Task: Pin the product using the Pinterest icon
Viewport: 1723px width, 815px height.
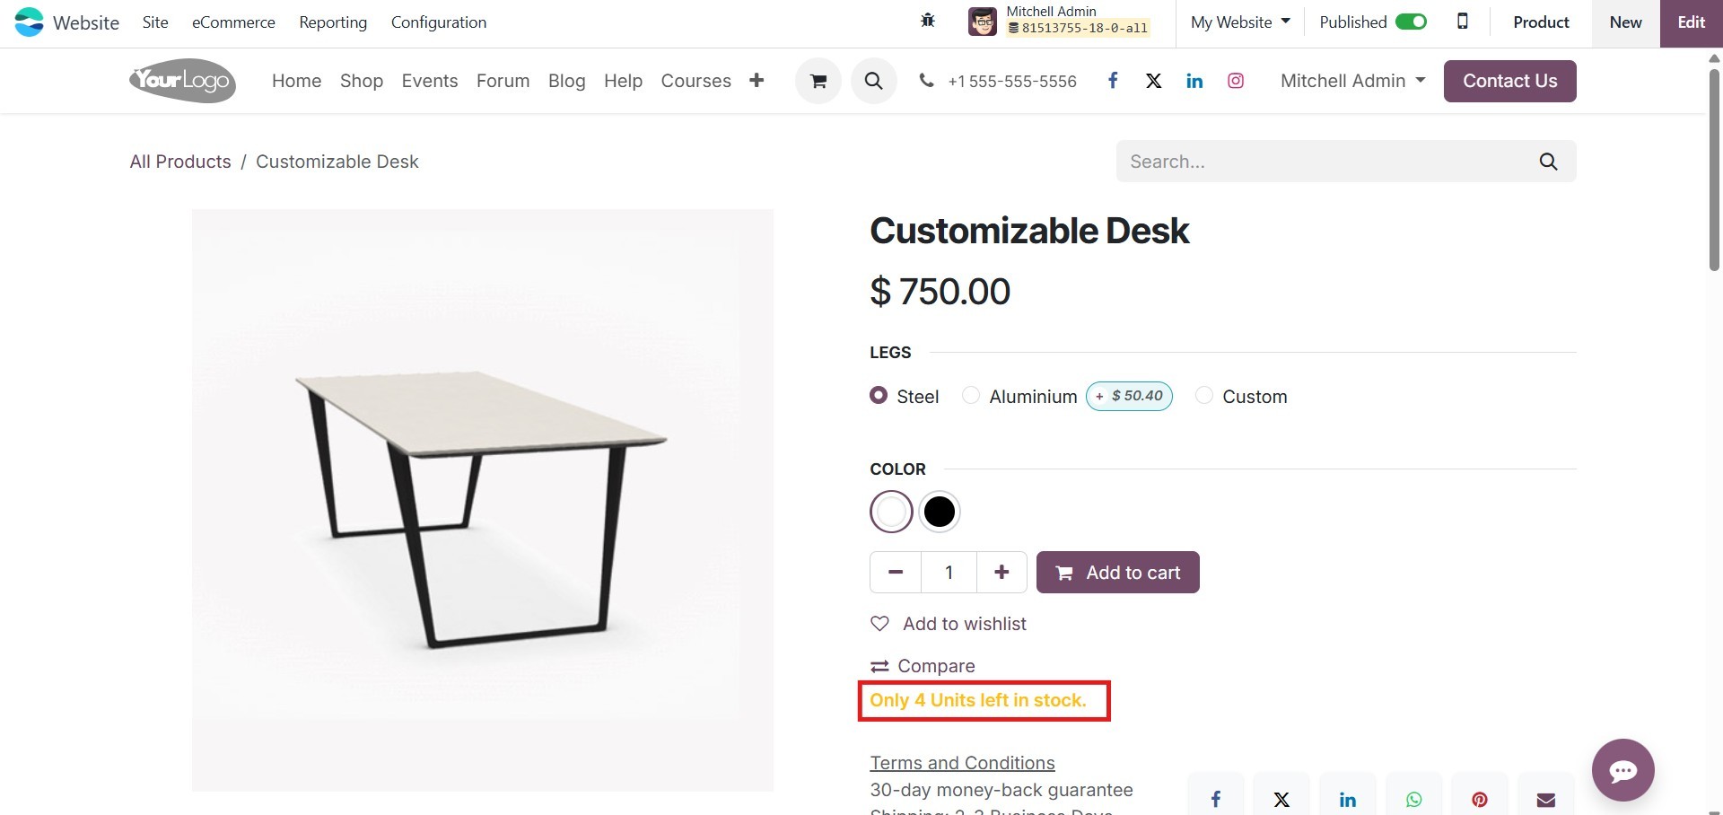Action: [x=1479, y=799]
